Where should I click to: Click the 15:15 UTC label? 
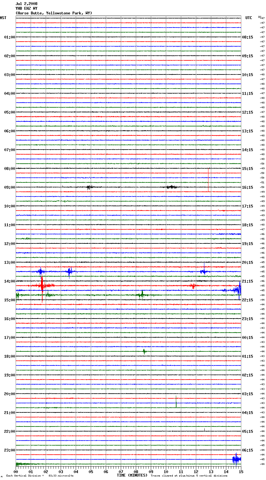[248, 169]
